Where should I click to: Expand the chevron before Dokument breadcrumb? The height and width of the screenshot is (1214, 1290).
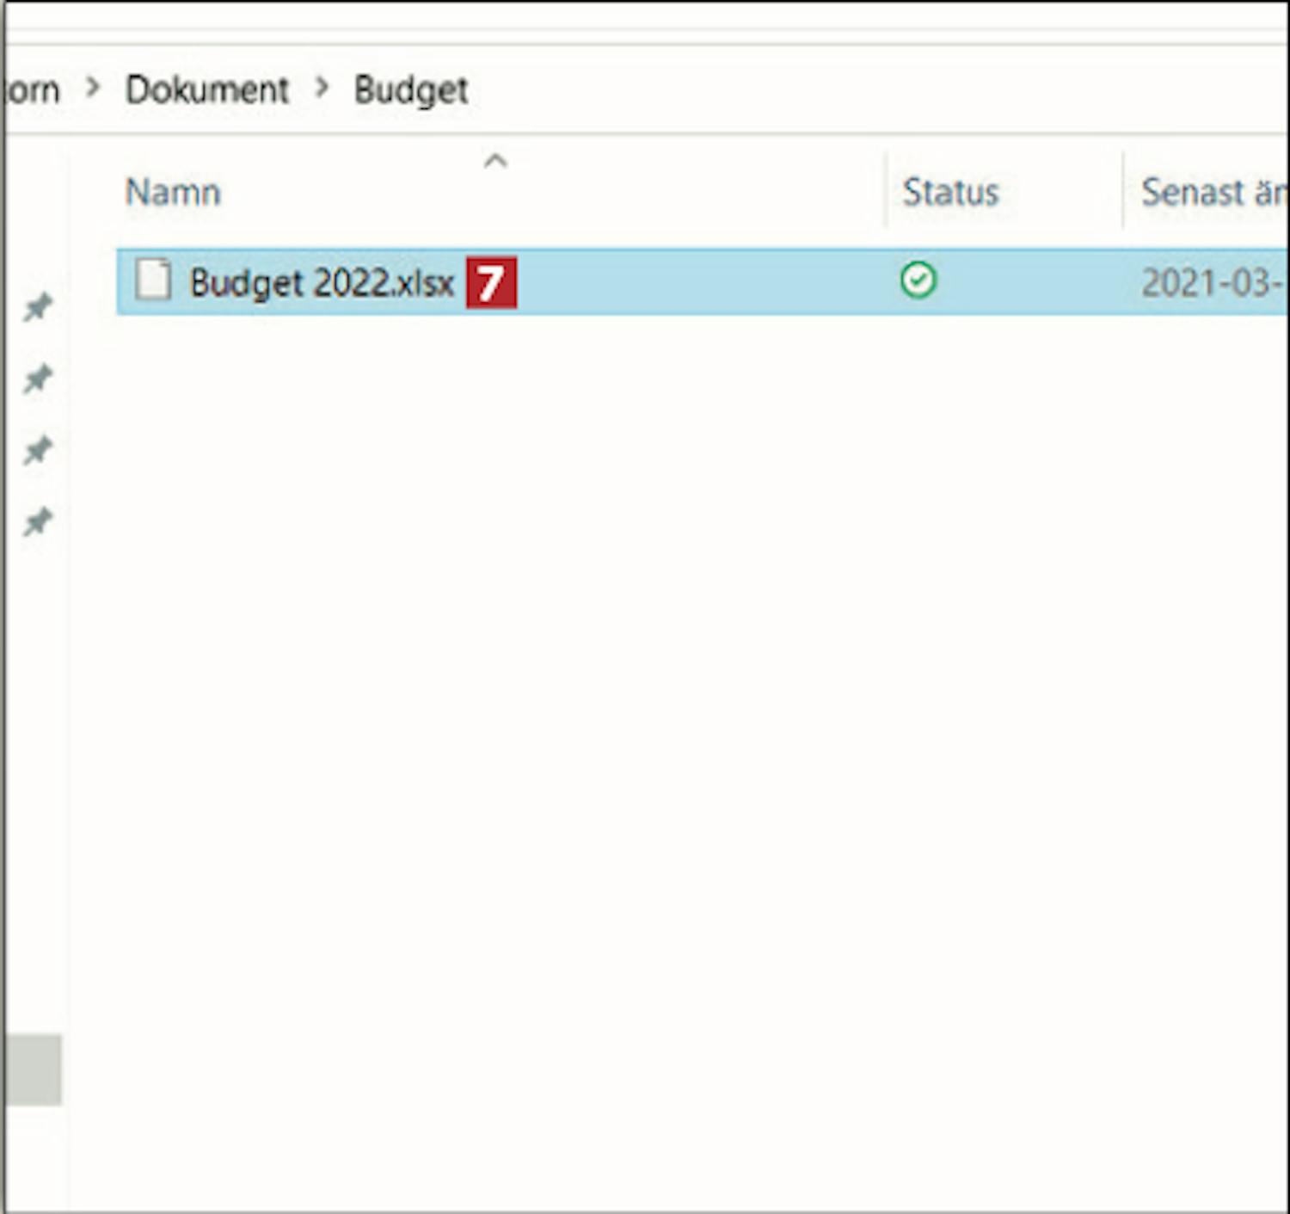94,87
